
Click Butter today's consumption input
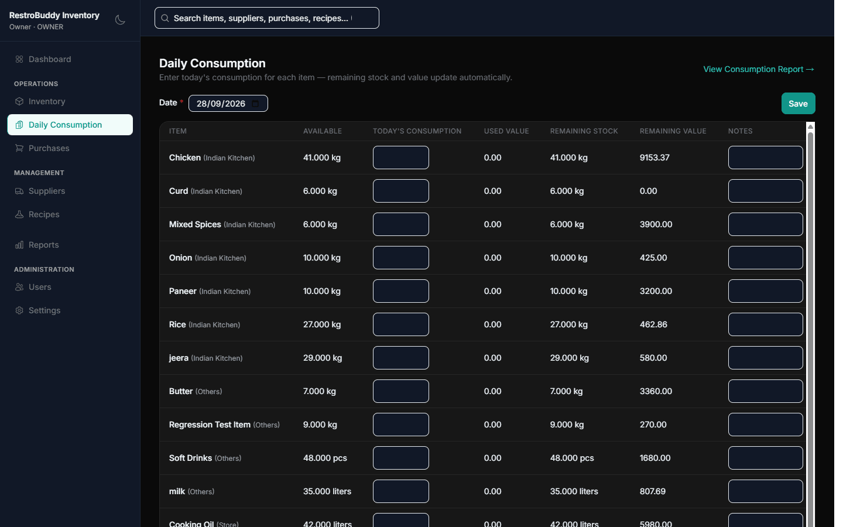click(x=401, y=391)
